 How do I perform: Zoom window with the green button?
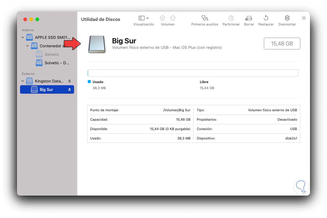[x=37, y=19]
